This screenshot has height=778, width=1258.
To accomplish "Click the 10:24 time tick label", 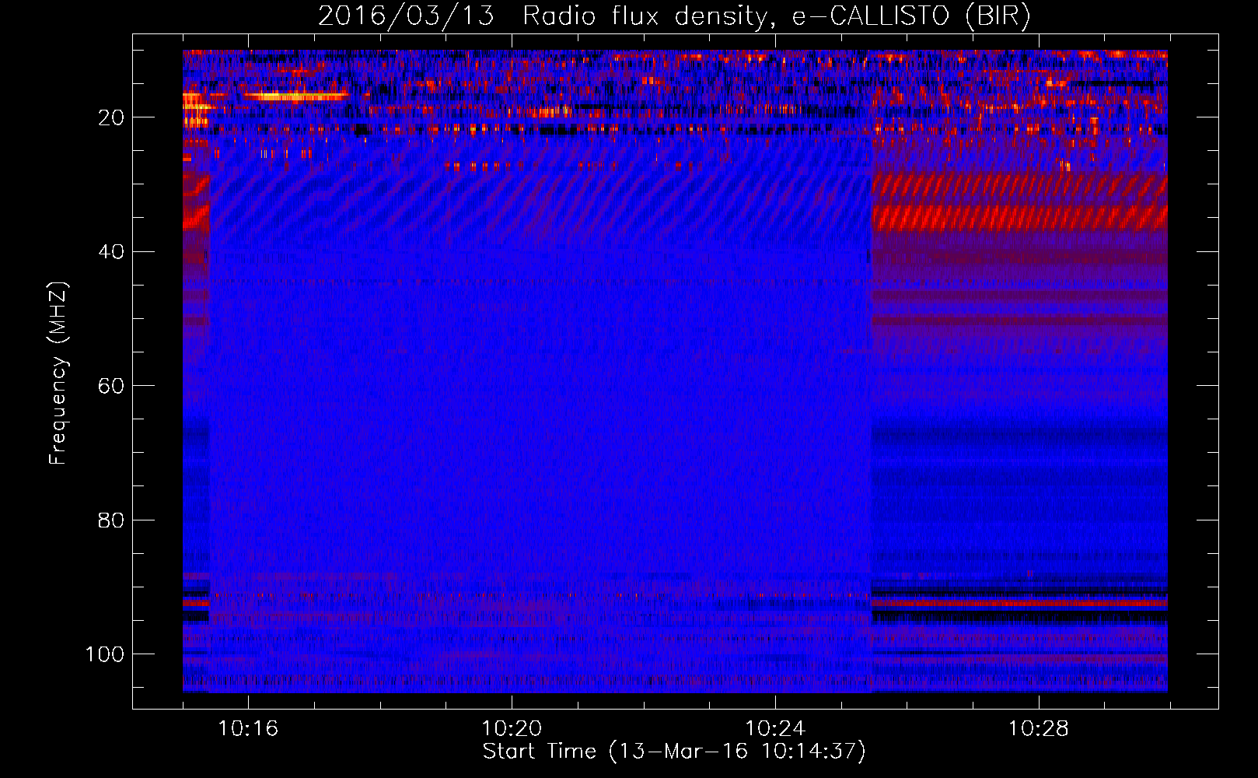I will click(x=775, y=729).
